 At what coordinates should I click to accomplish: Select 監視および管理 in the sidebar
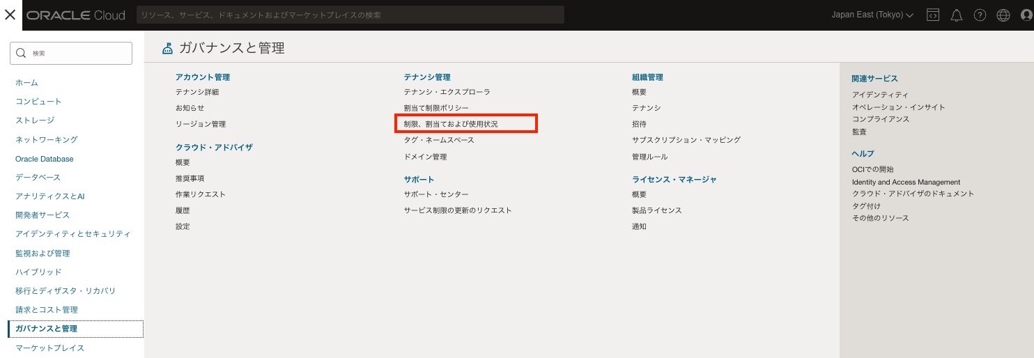coord(43,253)
